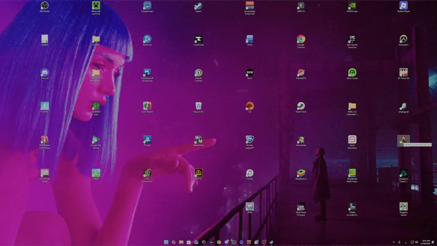The width and height of the screenshot is (437, 246).
Task: Select the Overwatch desktop icon
Action: tap(404, 41)
